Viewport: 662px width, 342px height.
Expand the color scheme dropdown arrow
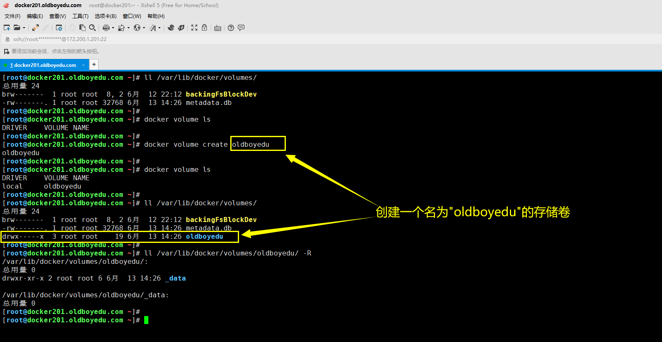pyautogui.click(x=128, y=28)
